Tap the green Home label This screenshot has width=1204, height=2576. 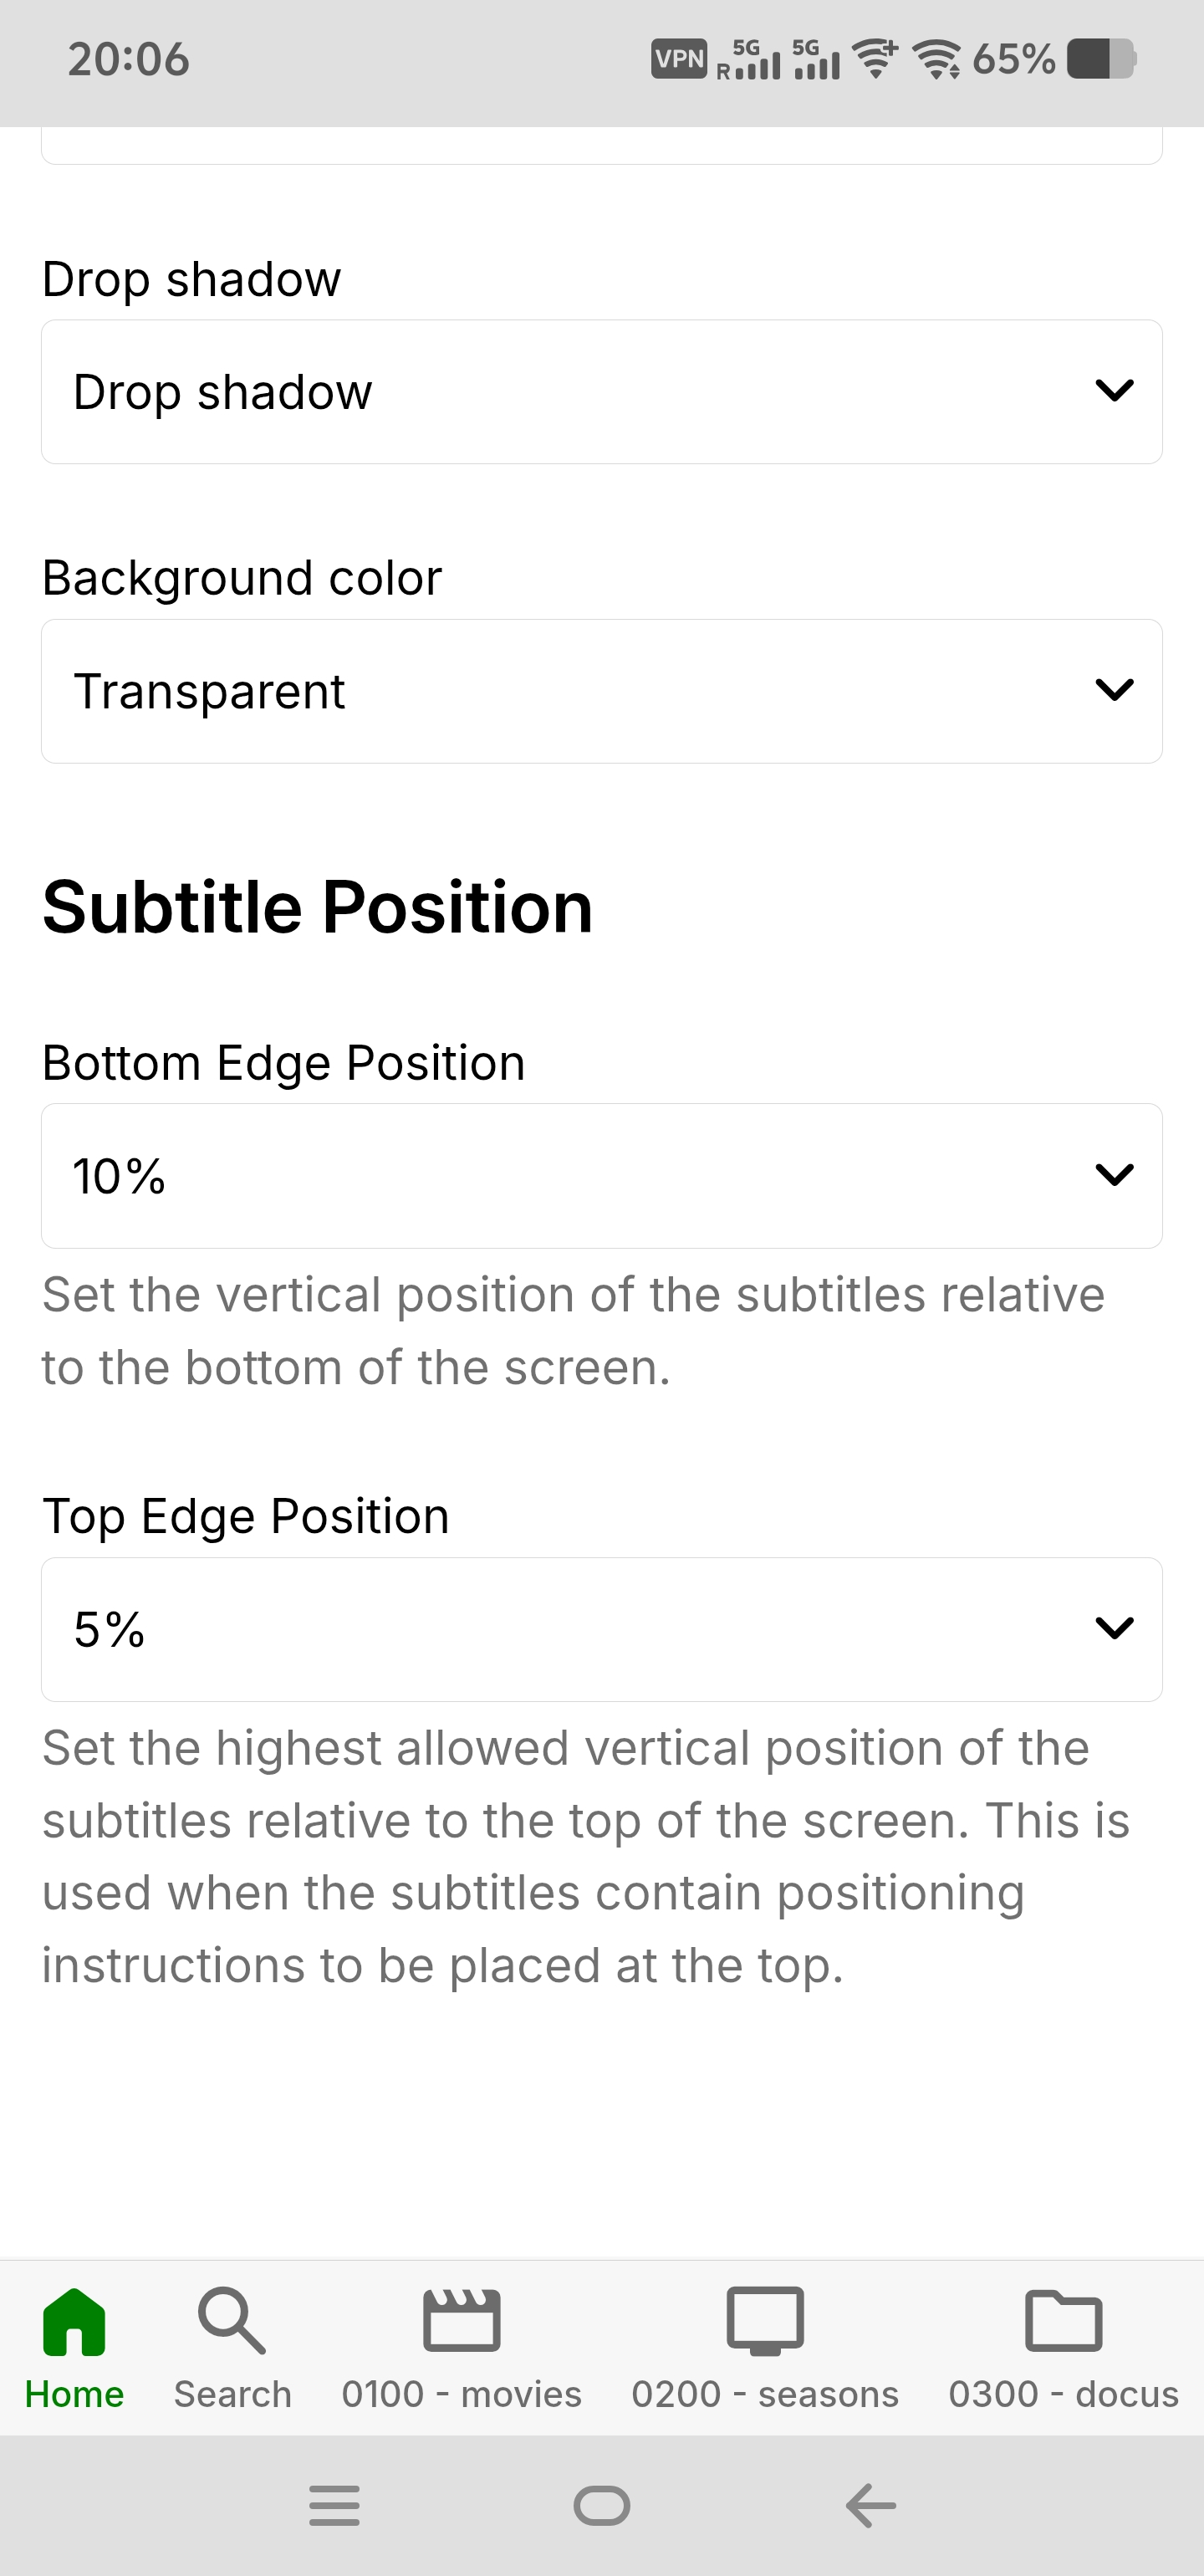74,2394
